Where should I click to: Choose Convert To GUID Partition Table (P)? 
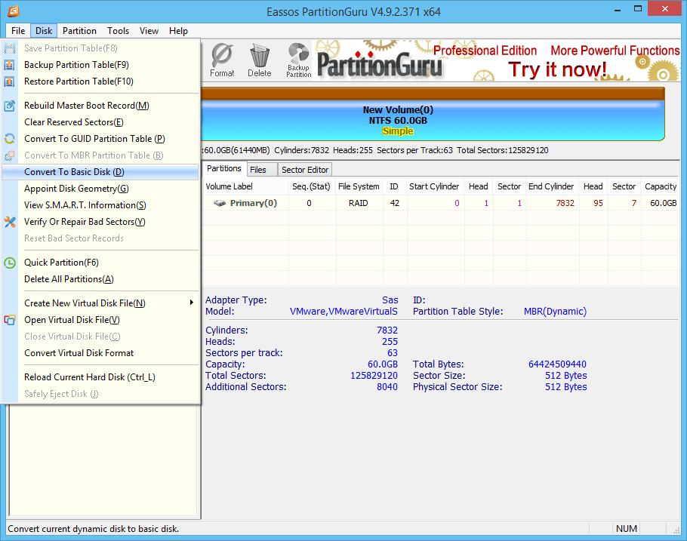click(x=100, y=139)
